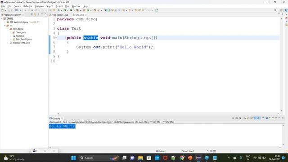288x162 pixels.
Task: Expand the JRE System Library node
Action: (x=5, y=22)
